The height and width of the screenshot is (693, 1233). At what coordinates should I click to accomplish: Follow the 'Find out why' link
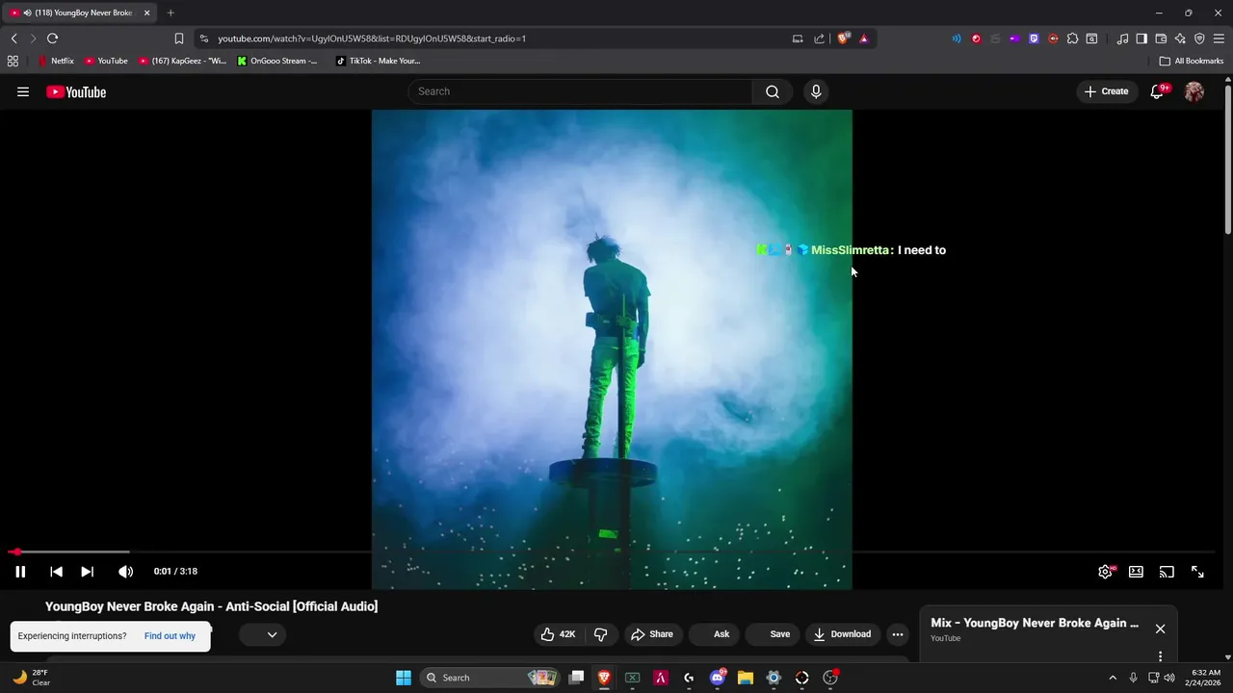170,636
